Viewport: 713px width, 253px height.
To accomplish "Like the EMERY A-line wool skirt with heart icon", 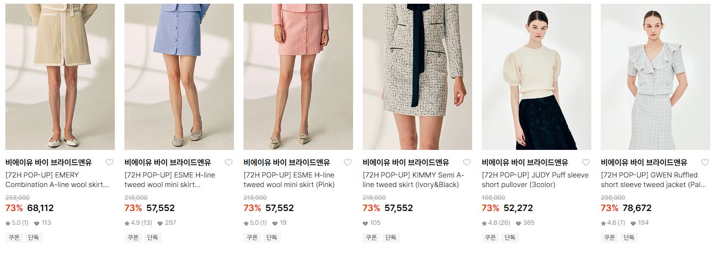I will coord(110,163).
